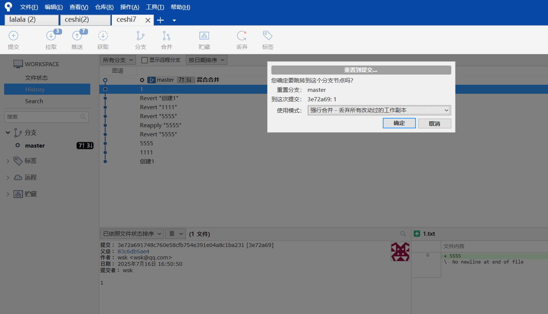Screen dimensions: 548x314
Task: Switch to the lalala (2) tab
Action: (32, 20)
